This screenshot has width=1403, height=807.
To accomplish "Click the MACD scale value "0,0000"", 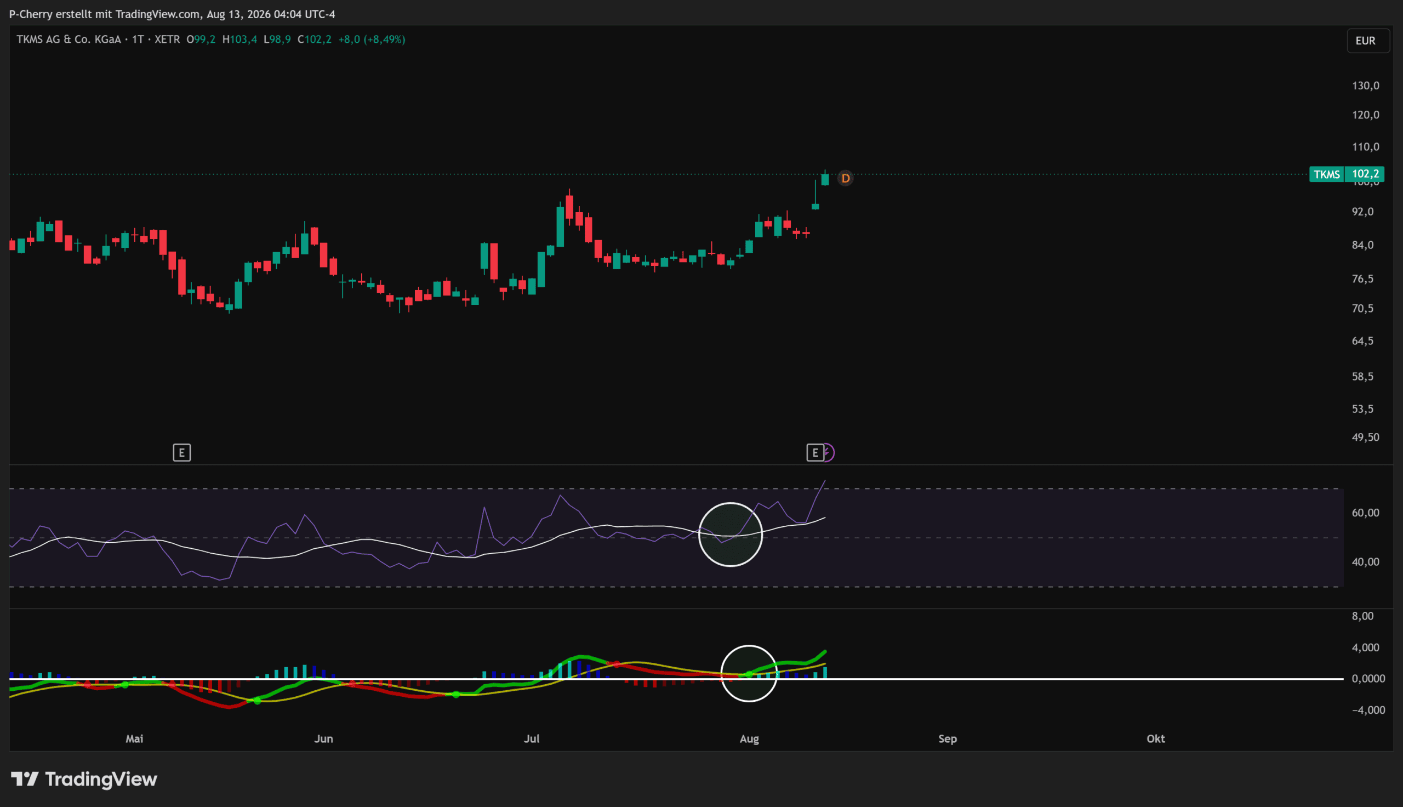I will click(x=1368, y=679).
